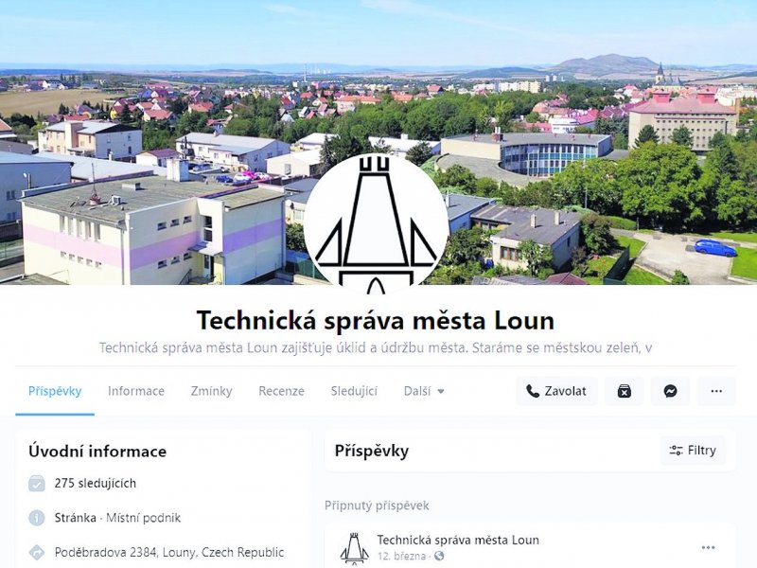Click the info icon beside Stránka
The height and width of the screenshot is (568, 757).
pos(37,518)
